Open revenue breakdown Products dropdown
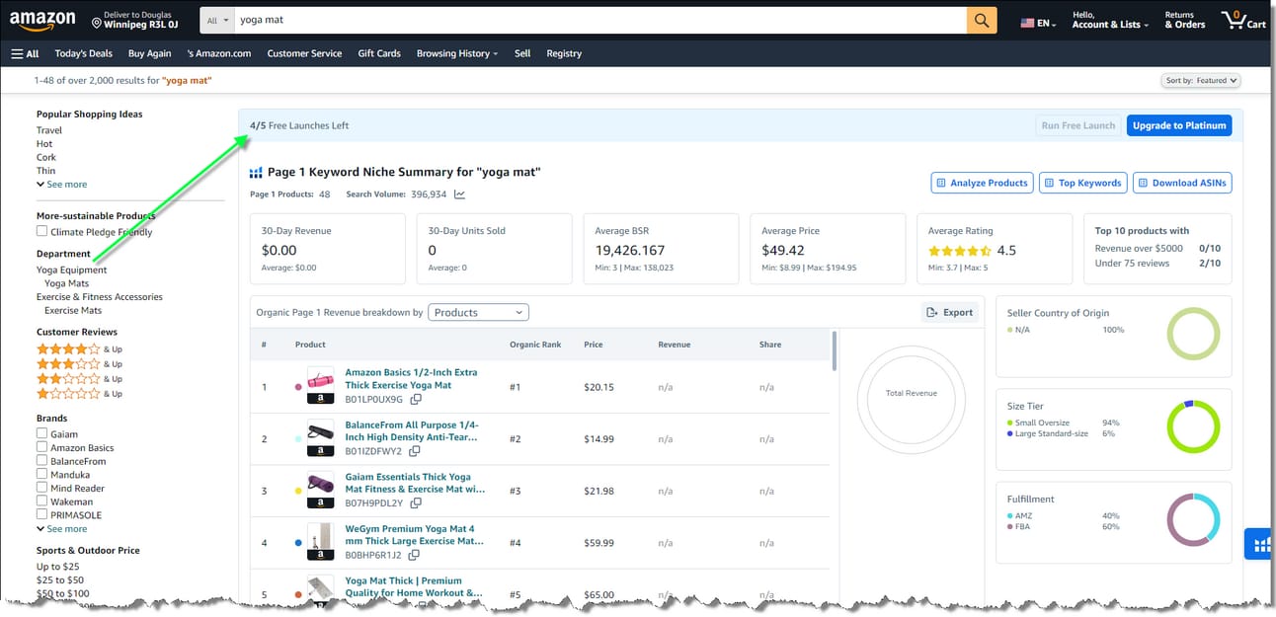Image resolution: width=1276 pixels, height=617 pixels. (x=478, y=312)
